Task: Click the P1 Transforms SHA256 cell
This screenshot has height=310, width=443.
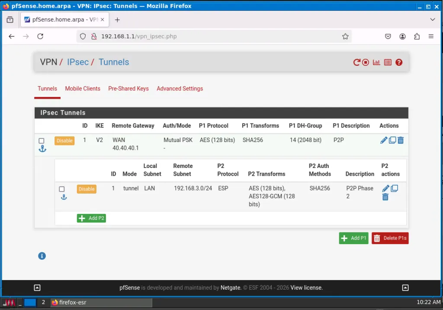Action: 253,140
